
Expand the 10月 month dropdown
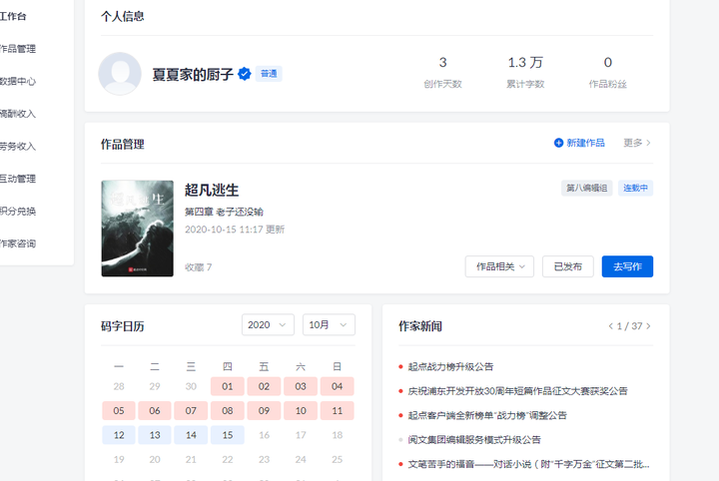pyautogui.click(x=329, y=324)
